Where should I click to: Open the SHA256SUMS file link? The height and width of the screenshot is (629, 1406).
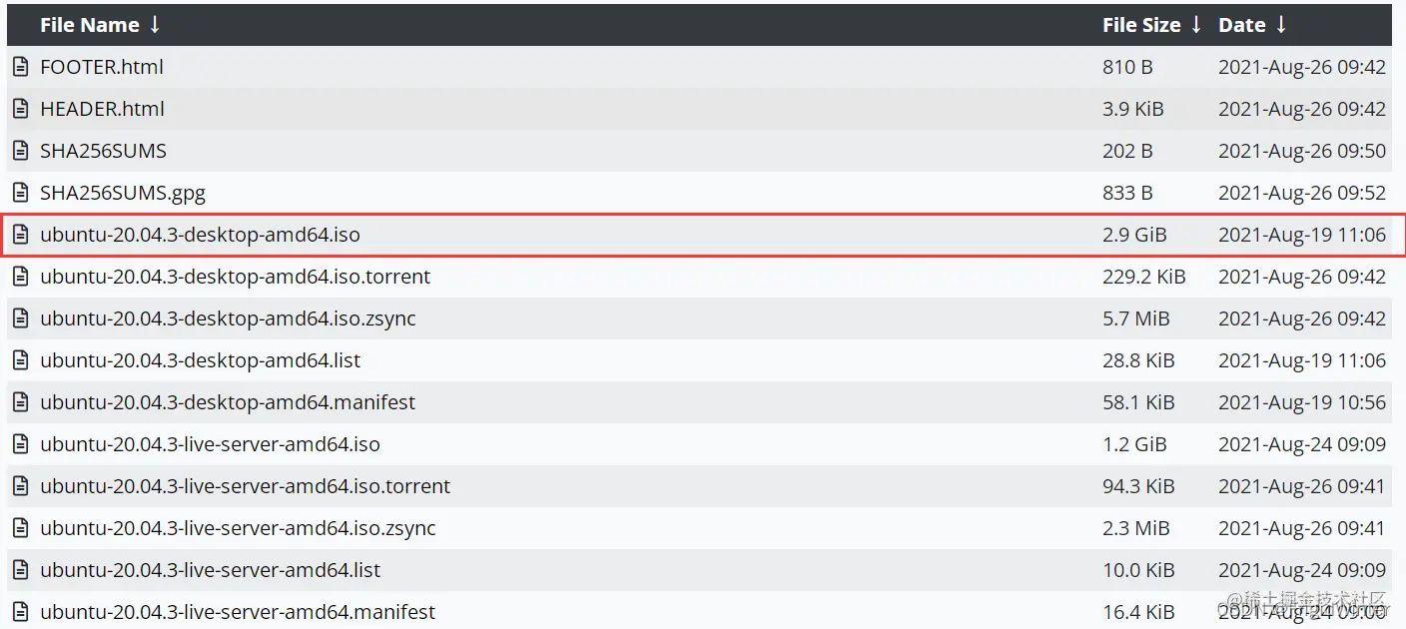pos(104,151)
